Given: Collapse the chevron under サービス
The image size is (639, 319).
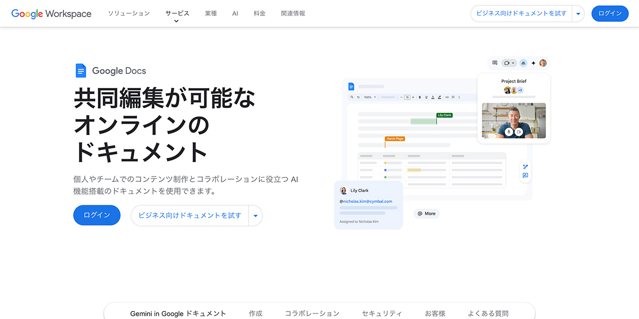Looking at the screenshot, I should tap(176, 21).
